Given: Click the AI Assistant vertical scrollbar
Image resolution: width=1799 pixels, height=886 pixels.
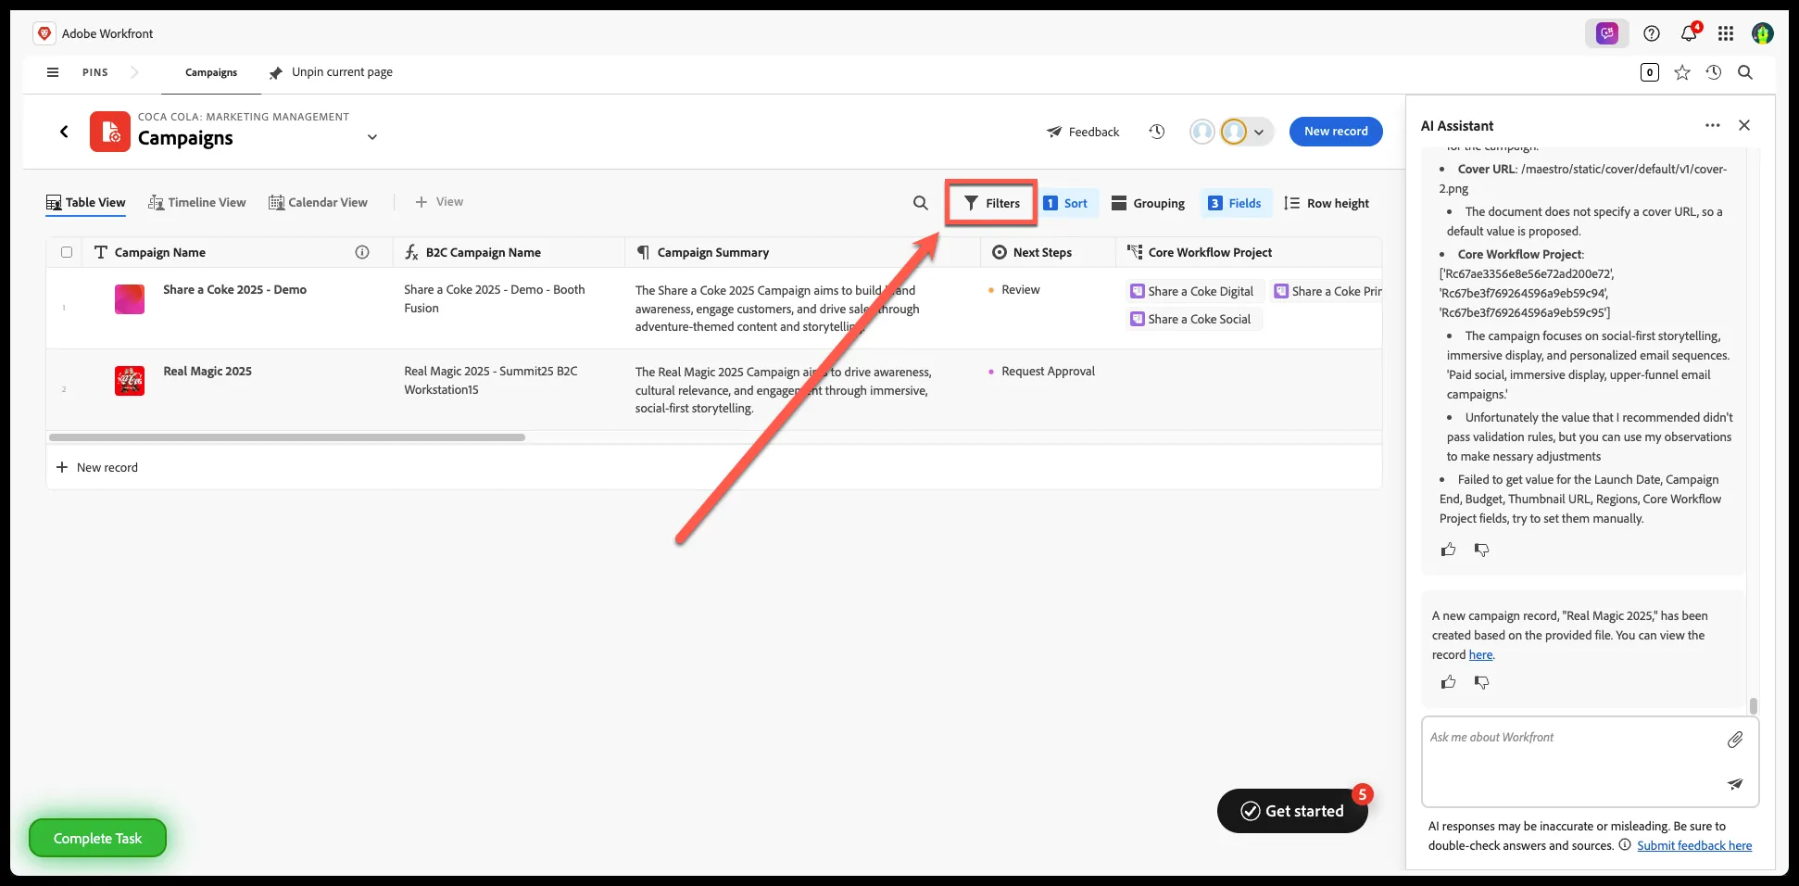Looking at the screenshot, I should (x=1753, y=706).
